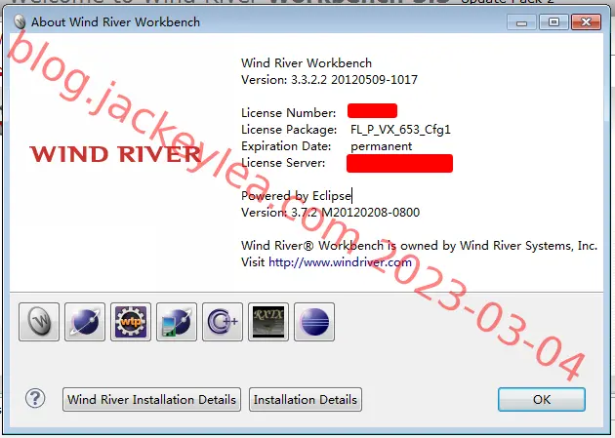This screenshot has width=615, height=438.
Task: Close the About Wind River Workbench dialog
Action: click(x=586, y=21)
